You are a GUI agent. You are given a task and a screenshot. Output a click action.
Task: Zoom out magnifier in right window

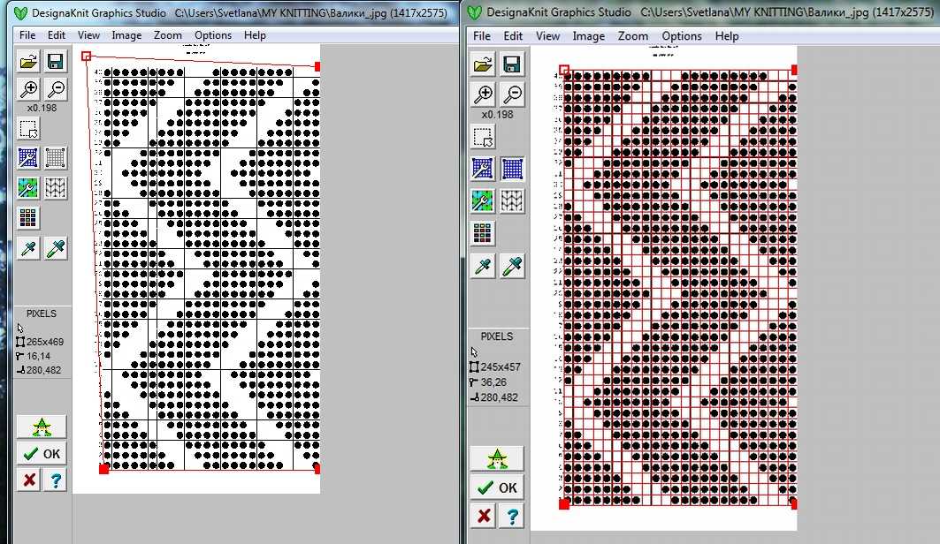[x=511, y=94]
